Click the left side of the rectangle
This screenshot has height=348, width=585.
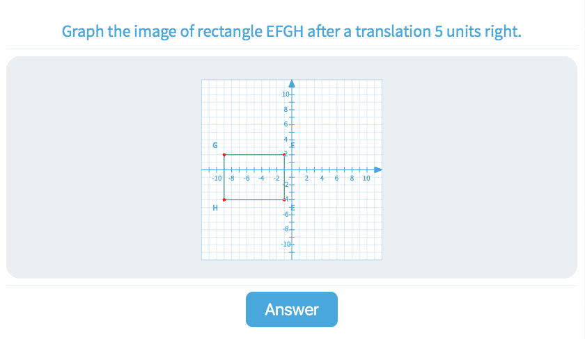tap(224, 178)
